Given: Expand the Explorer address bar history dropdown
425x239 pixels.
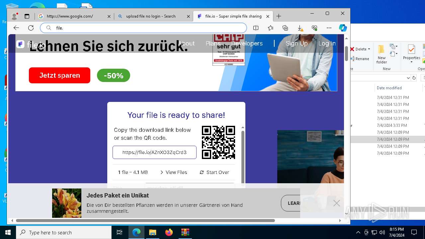Looking at the screenshot, I should click(408, 78).
